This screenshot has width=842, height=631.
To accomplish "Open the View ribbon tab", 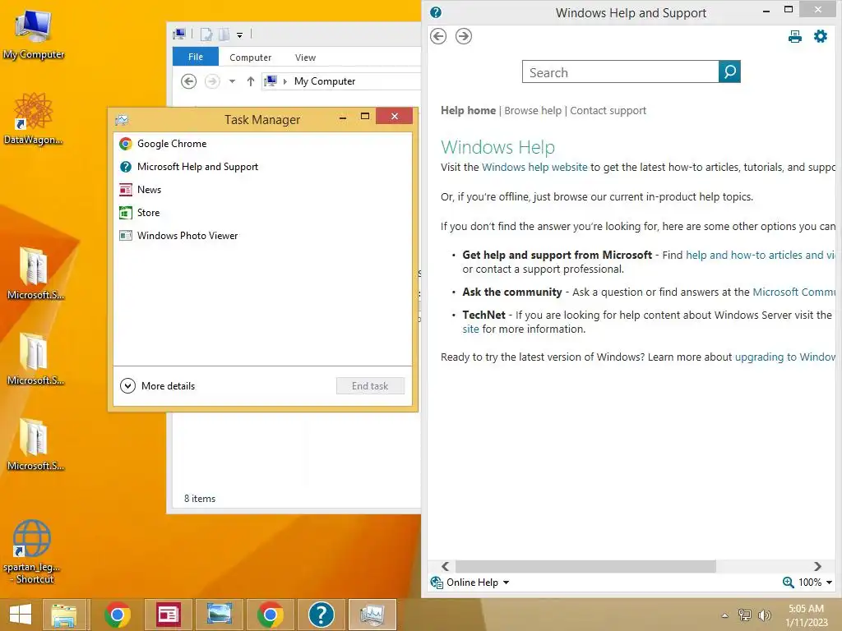I will 305,58.
